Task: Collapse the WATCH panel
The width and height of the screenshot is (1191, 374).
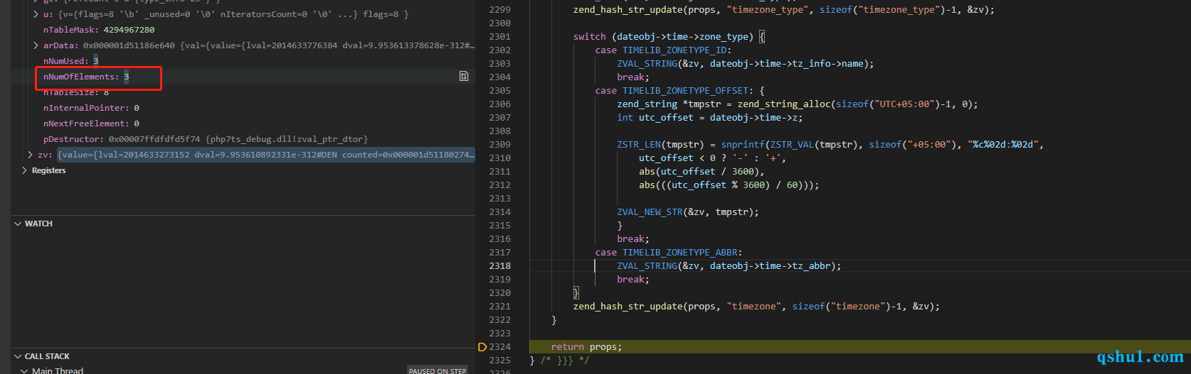Action: pyautogui.click(x=18, y=224)
